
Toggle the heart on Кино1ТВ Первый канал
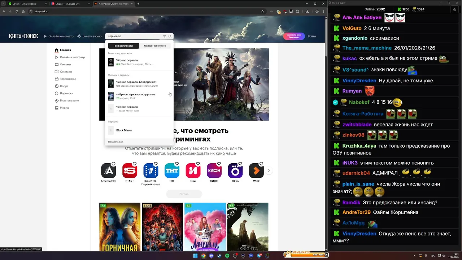156,164
